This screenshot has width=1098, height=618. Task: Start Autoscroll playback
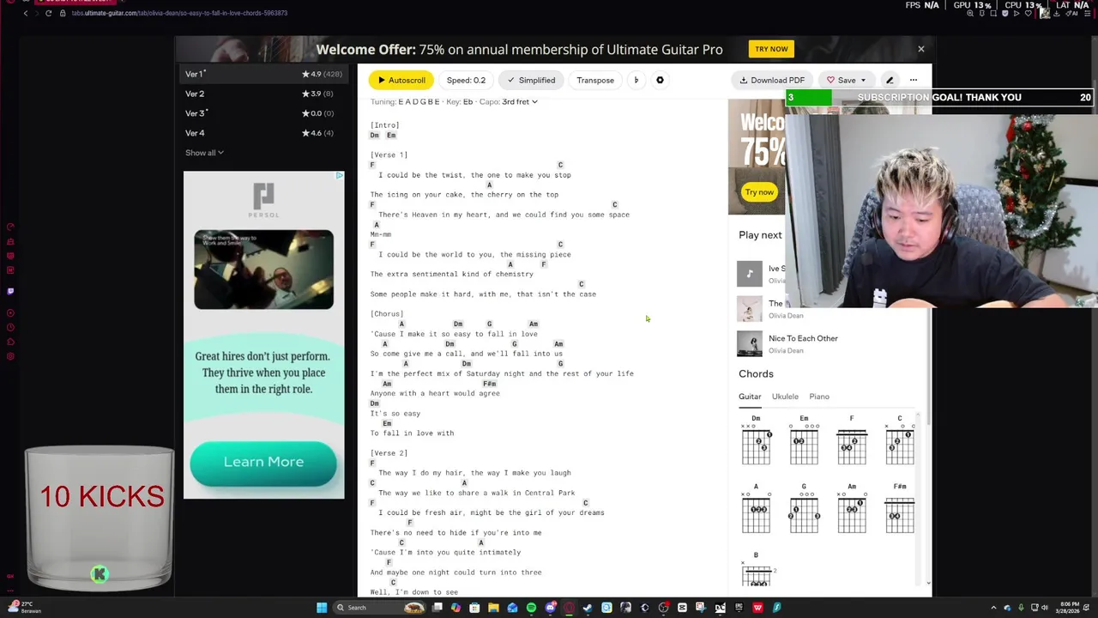(x=401, y=80)
